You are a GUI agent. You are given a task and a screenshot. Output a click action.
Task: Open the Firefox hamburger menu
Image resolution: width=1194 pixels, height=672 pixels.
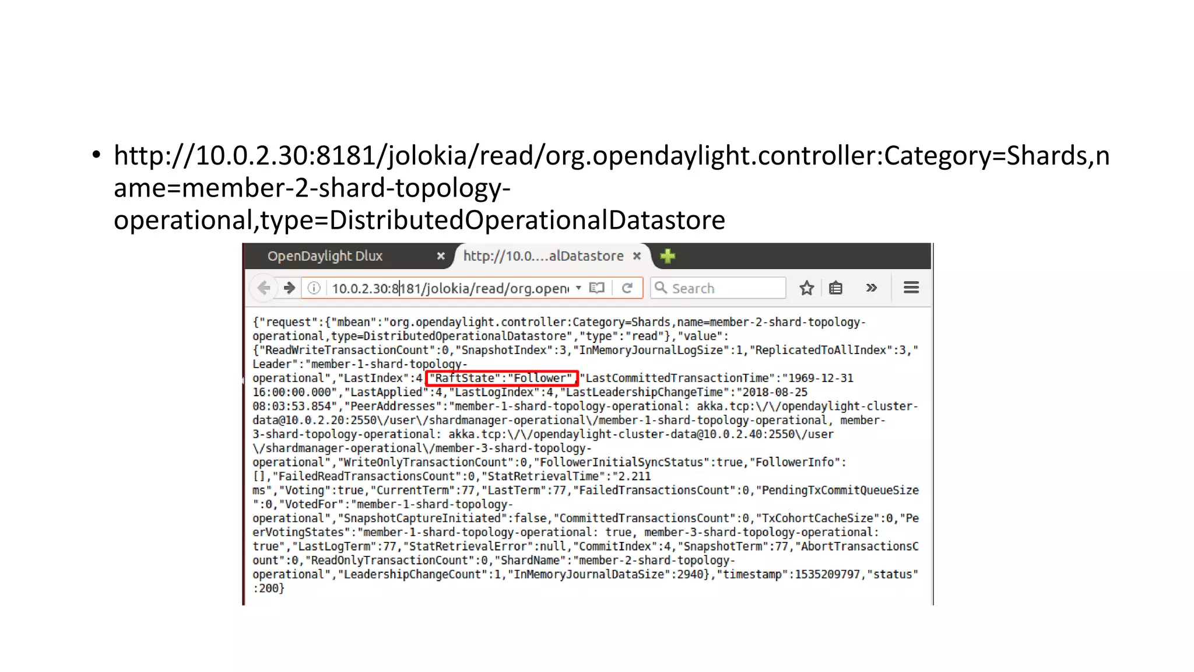click(x=911, y=288)
